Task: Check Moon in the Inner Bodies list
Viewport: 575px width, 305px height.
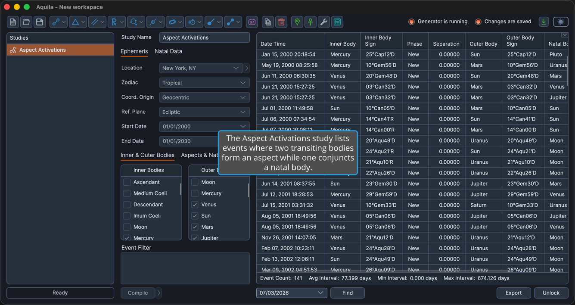Action: point(127,227)
